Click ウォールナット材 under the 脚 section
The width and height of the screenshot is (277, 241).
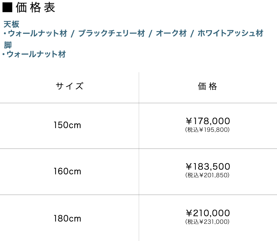tap(36, 54)
